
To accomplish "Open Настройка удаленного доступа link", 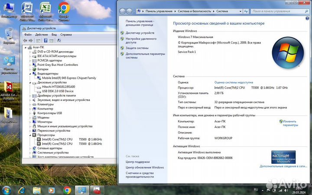I will pyautogui.click(x=141, y=41).
